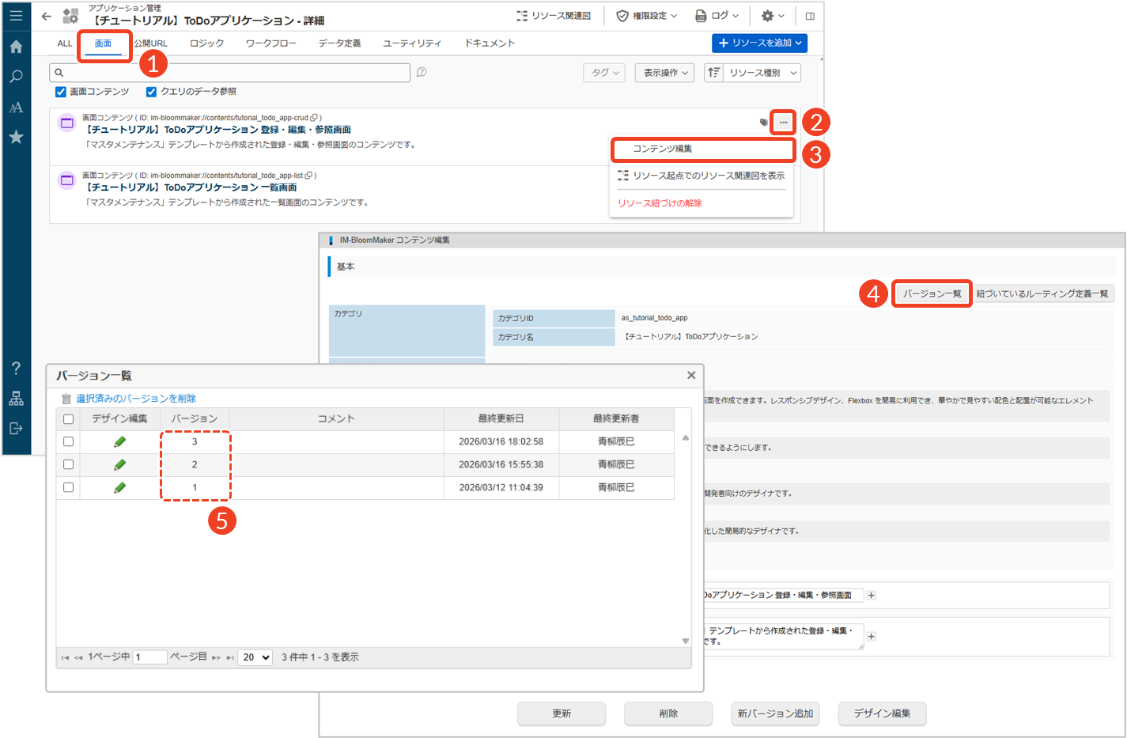Click the help question mark sidebar icon
The image size is (1127, 738).
point(16,368)
